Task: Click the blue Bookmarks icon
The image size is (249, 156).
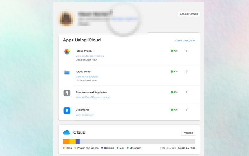Action: 67,110
